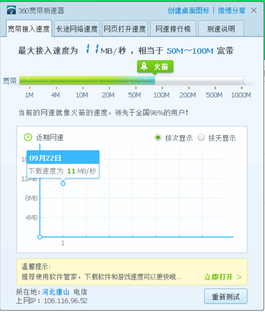The height and width of the screenshot is (312, 265).
Task: Click the chart x-axis label 1
Action: (63, 243)
